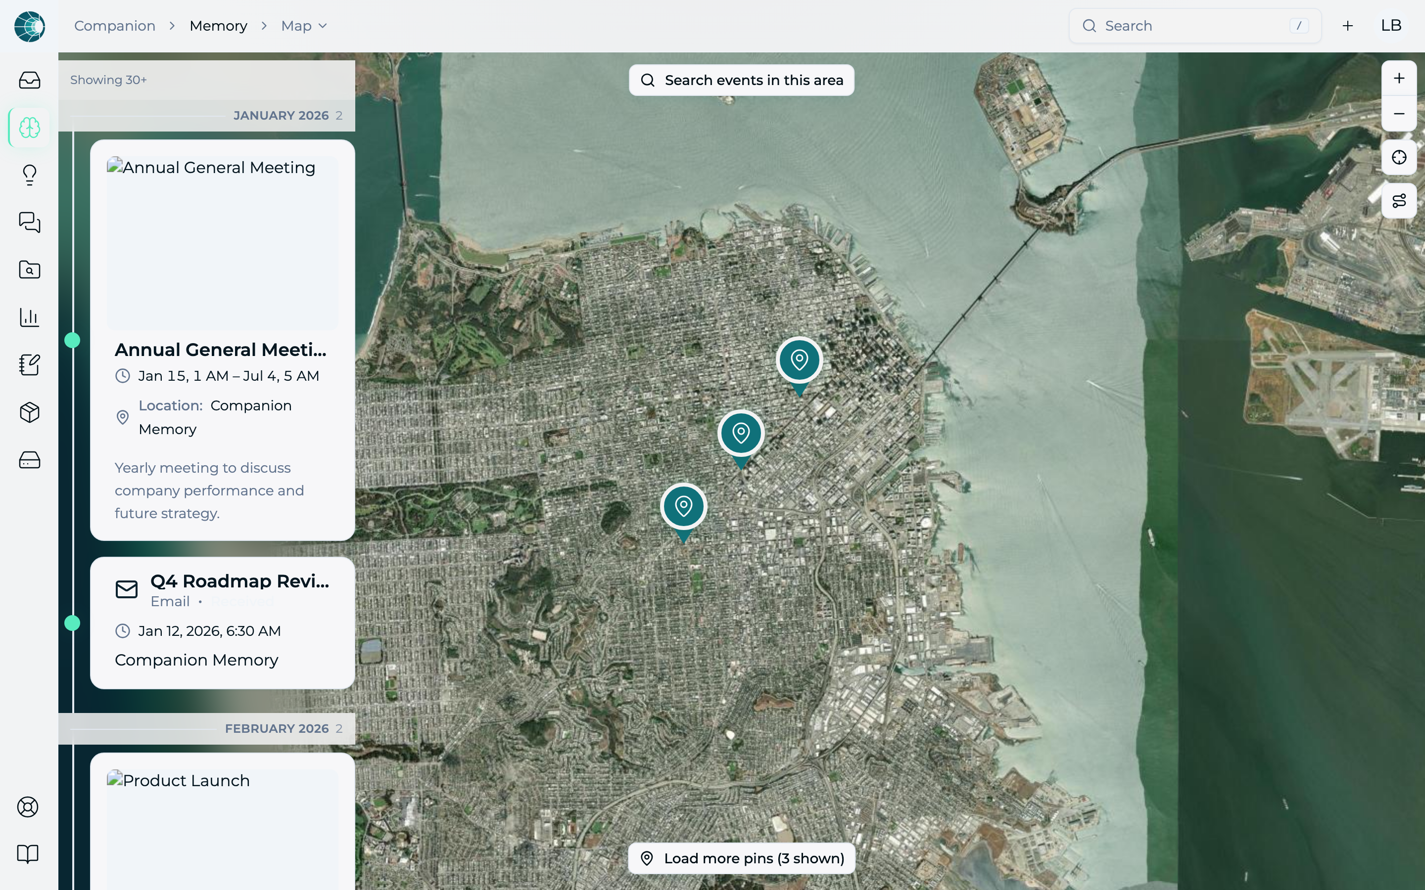
Task: Open the Companion globe logo
Action: (30, 27)
